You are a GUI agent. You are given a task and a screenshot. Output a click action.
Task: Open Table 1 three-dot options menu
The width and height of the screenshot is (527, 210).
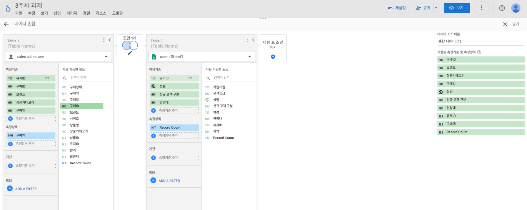coord(104,40)
